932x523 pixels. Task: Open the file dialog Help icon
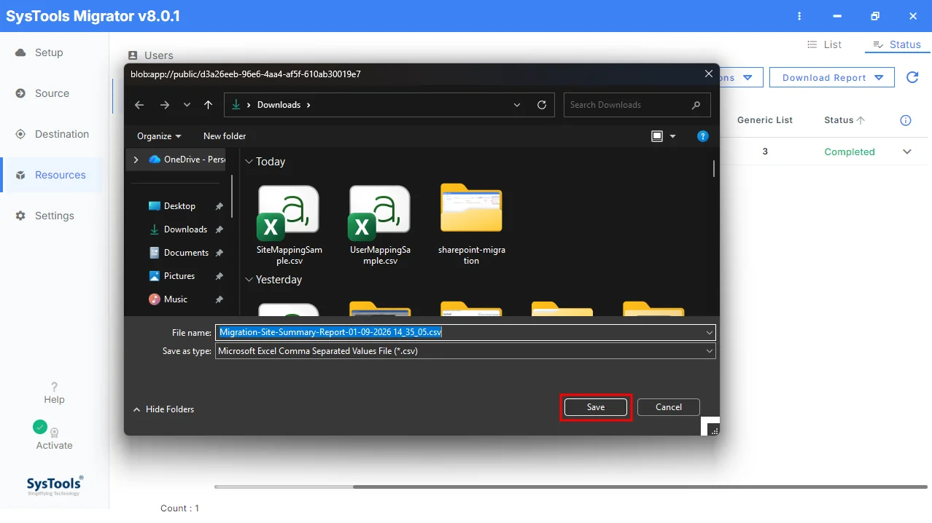pos(703,136)
